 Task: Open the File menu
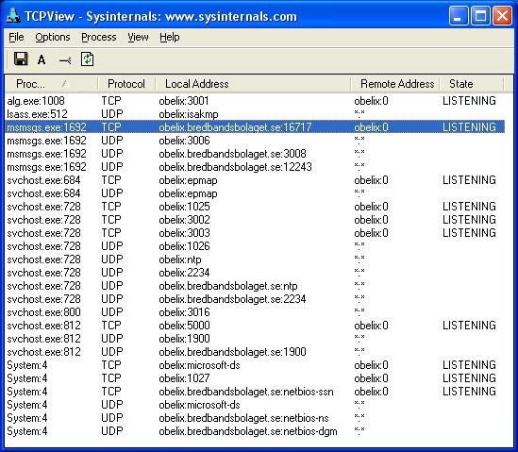16,37
